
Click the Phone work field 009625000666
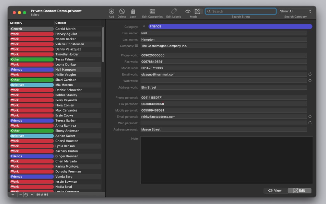pos(224,55)
